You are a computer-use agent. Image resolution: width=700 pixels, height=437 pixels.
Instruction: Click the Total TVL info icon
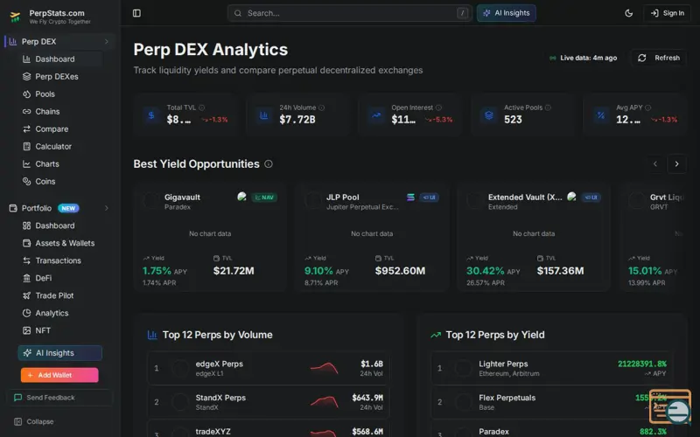pyautogui.click(x=202, y=108)
